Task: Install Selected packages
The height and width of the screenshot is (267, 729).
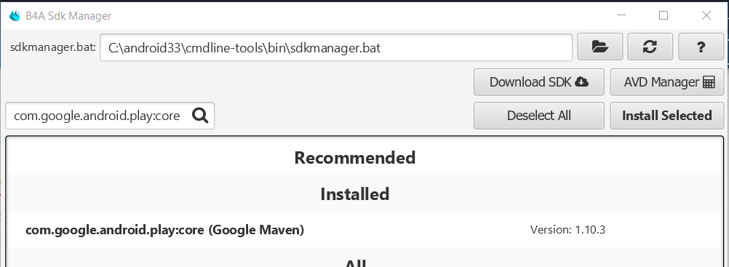Action: pos(666,116)
